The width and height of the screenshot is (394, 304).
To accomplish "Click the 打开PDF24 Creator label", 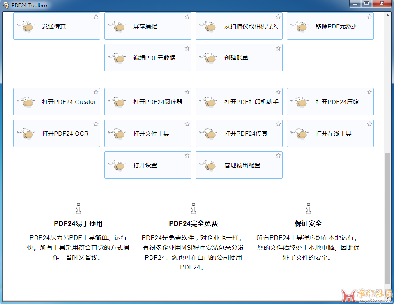I will pyautogui.click(x=69, y=102).
